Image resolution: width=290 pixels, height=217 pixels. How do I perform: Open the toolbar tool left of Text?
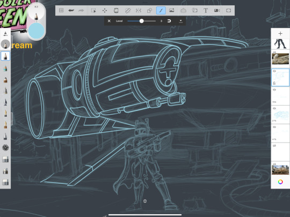(x=194, y=11)
